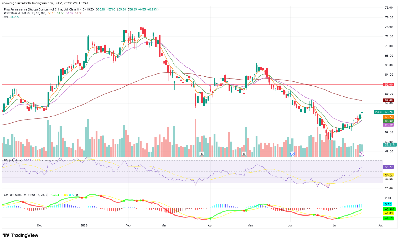Viewport: 399px width, 241px height.
Task: Click the +0.55 (+0.99%) change value
Action: 148,9
